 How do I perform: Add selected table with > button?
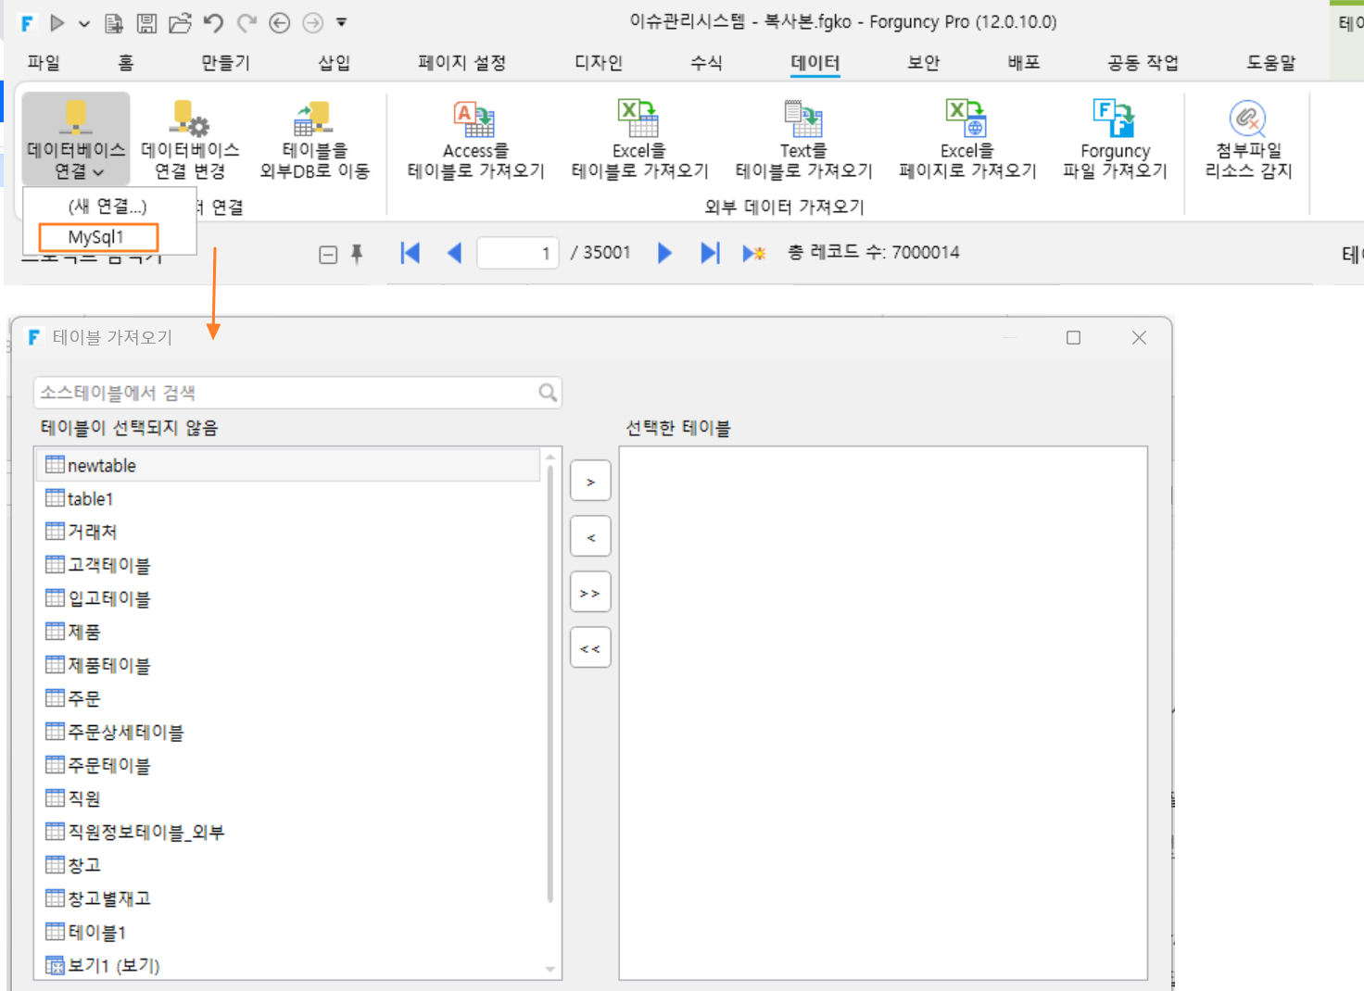590,482
